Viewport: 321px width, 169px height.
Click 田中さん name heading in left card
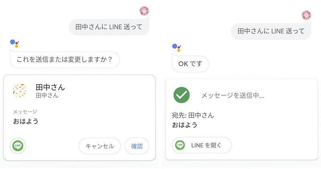50,87
